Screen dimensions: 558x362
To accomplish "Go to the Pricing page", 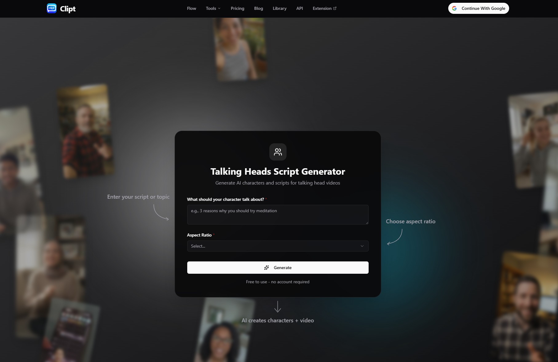I will coord(237,8).
